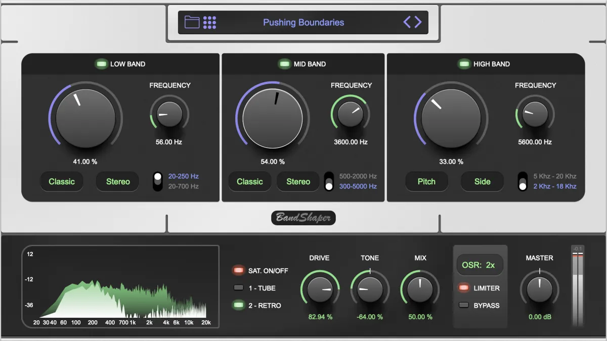Click the 33.00 % High Band value
Image resolution: width=607 pixels, height=341 pixels.
451,162
